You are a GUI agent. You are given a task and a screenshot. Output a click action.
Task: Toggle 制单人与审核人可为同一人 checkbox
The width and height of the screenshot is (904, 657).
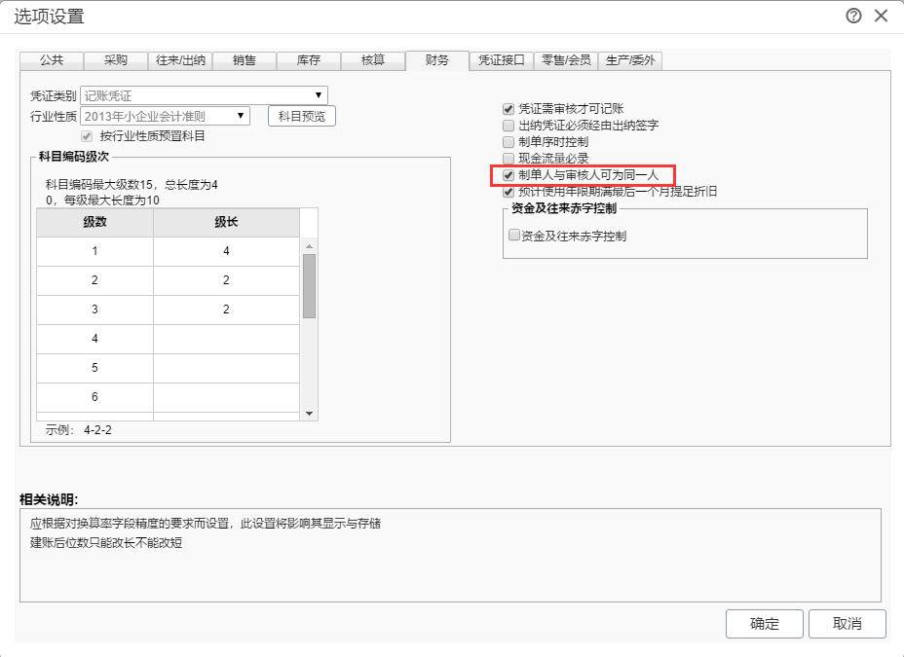pyautogui.click(x=508, y=175)
